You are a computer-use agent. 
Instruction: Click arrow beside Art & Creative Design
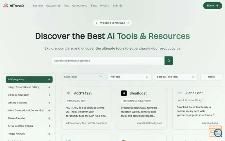tap(49, 126)
